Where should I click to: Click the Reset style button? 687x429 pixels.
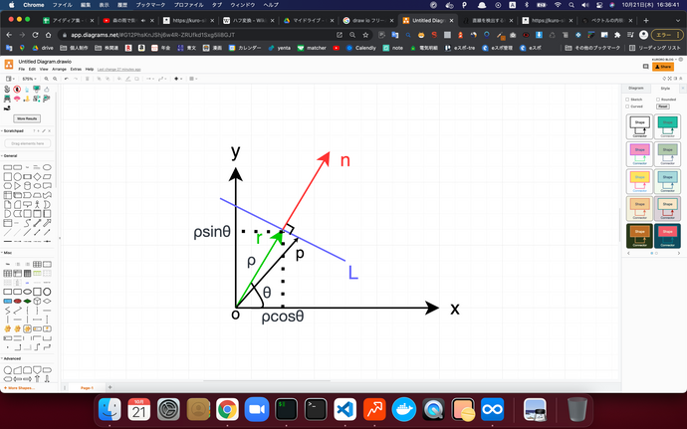[x=662, y=107]
